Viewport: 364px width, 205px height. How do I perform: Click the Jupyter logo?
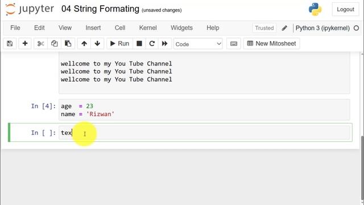click(x=30, y=9)
